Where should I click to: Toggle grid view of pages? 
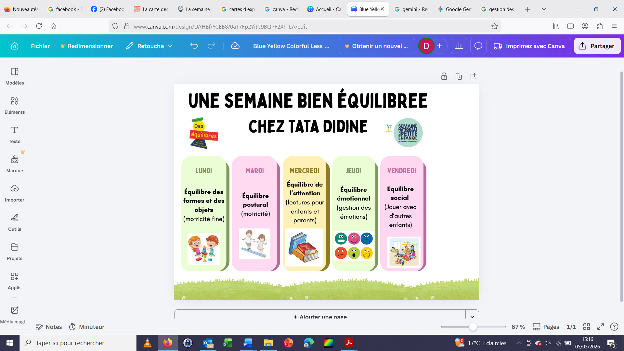pyautogui.click(x=587, y=327)
